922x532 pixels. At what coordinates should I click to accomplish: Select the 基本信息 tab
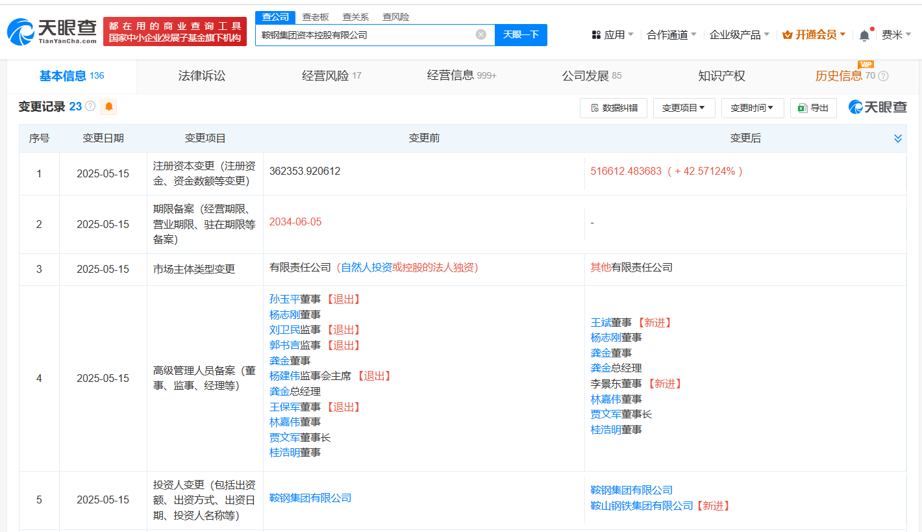[71, 76]
